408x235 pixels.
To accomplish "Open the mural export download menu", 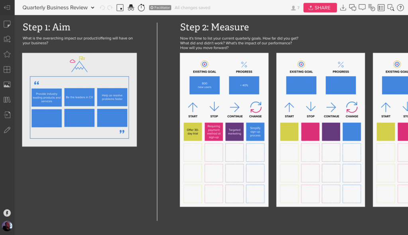I will tap(343, 7).
